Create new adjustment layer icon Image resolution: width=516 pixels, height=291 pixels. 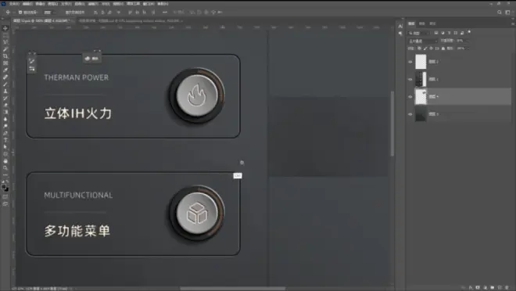(x=485, y=287)
